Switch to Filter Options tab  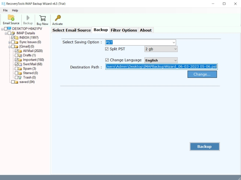point(124,30)
